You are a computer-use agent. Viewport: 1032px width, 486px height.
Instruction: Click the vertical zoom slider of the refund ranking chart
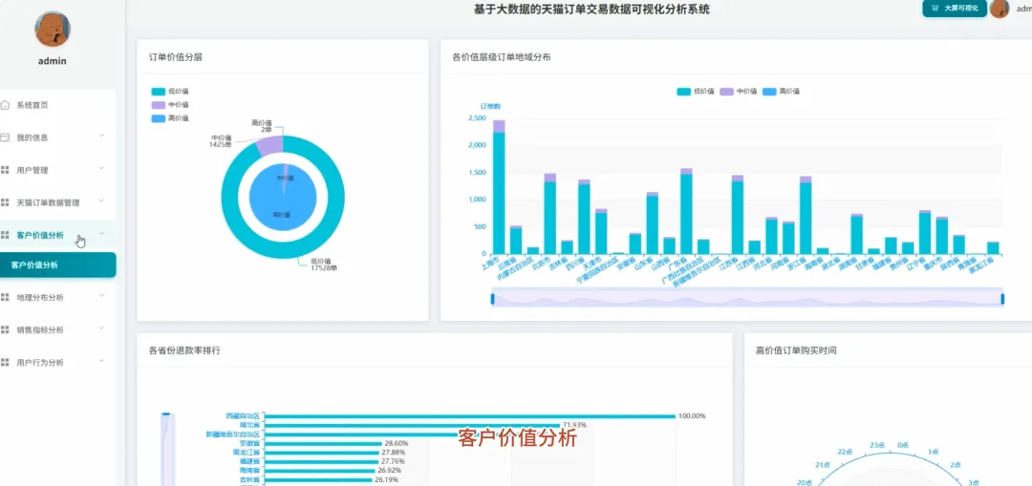(167, 450)
